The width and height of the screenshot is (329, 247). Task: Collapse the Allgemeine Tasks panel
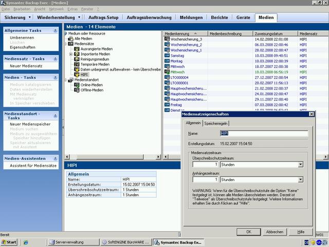click(x=55, y=30)
